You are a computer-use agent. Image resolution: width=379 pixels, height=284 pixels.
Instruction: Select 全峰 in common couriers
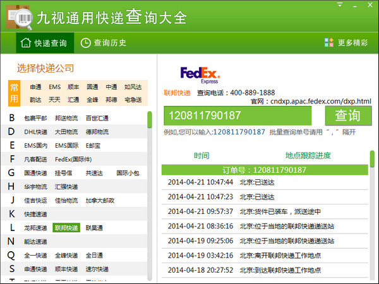tap(92, 100)
